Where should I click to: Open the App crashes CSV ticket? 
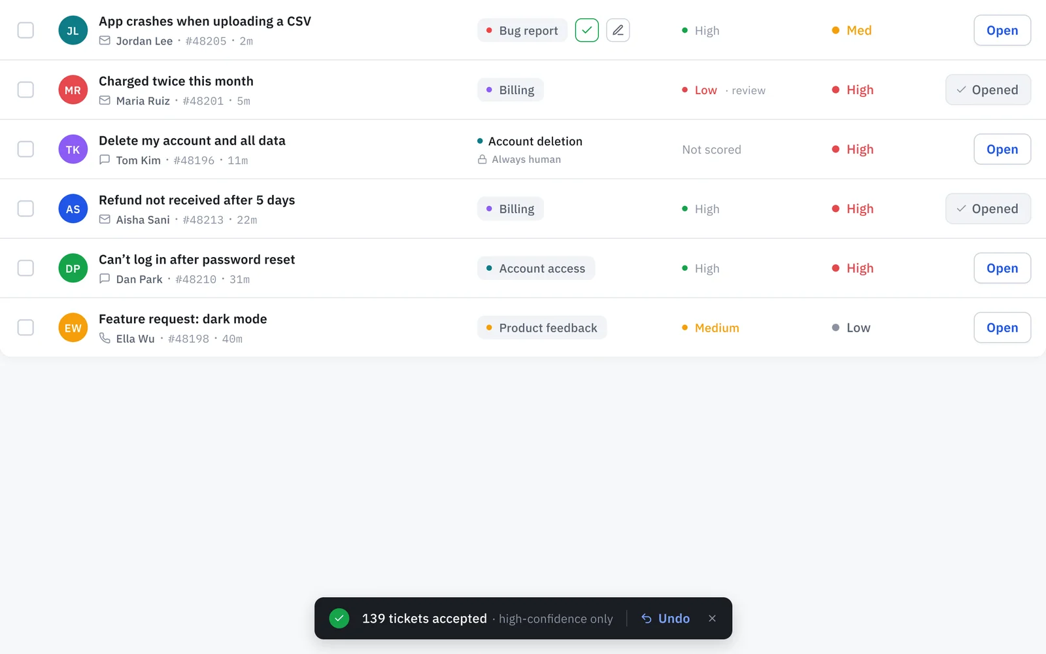point(1002,30)
